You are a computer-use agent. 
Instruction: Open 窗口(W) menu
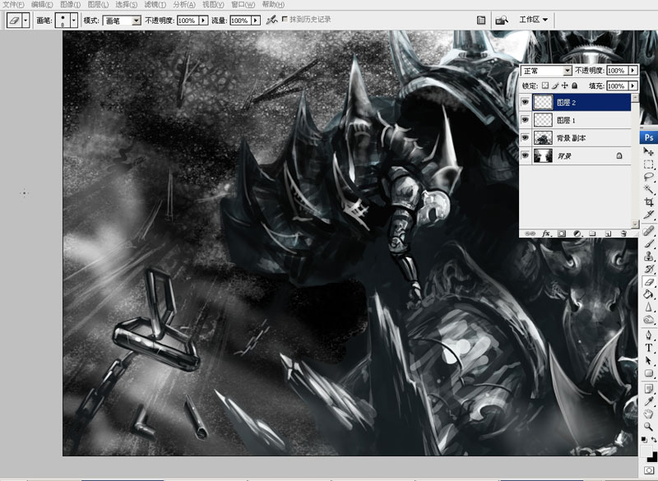[x=243, y=5]
